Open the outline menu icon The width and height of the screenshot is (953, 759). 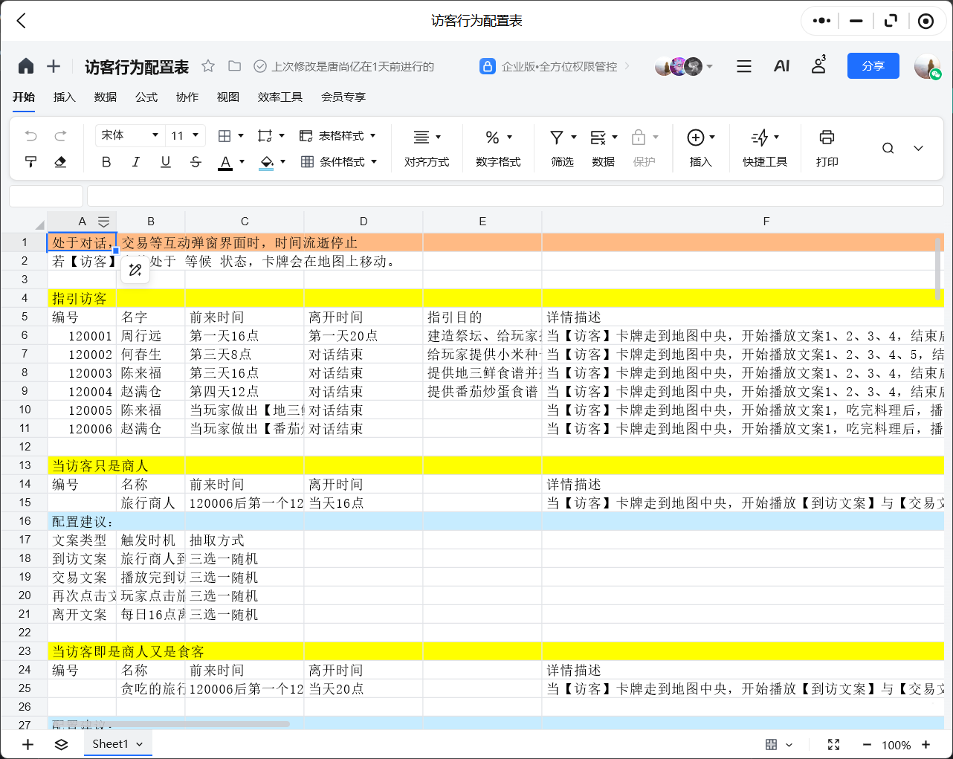pos(743,66)
